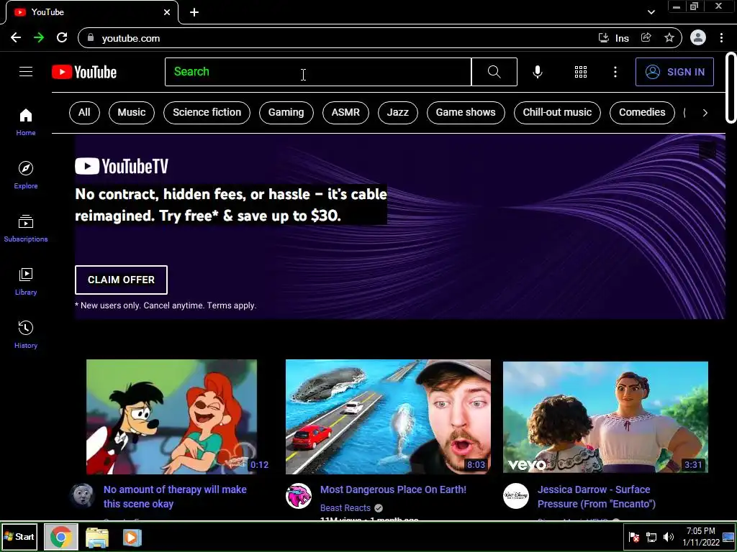Select the ASMR filter chip
Viewport: 737px width, 552px height.
tap(345, 113)
